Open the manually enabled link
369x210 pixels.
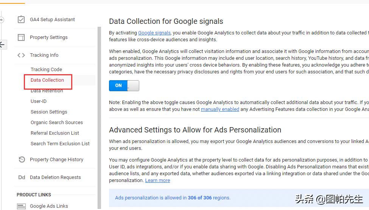click(x=220, y=109)
